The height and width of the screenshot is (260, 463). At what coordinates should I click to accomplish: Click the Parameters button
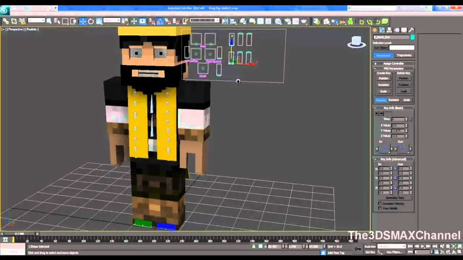[x=383, y=55]
